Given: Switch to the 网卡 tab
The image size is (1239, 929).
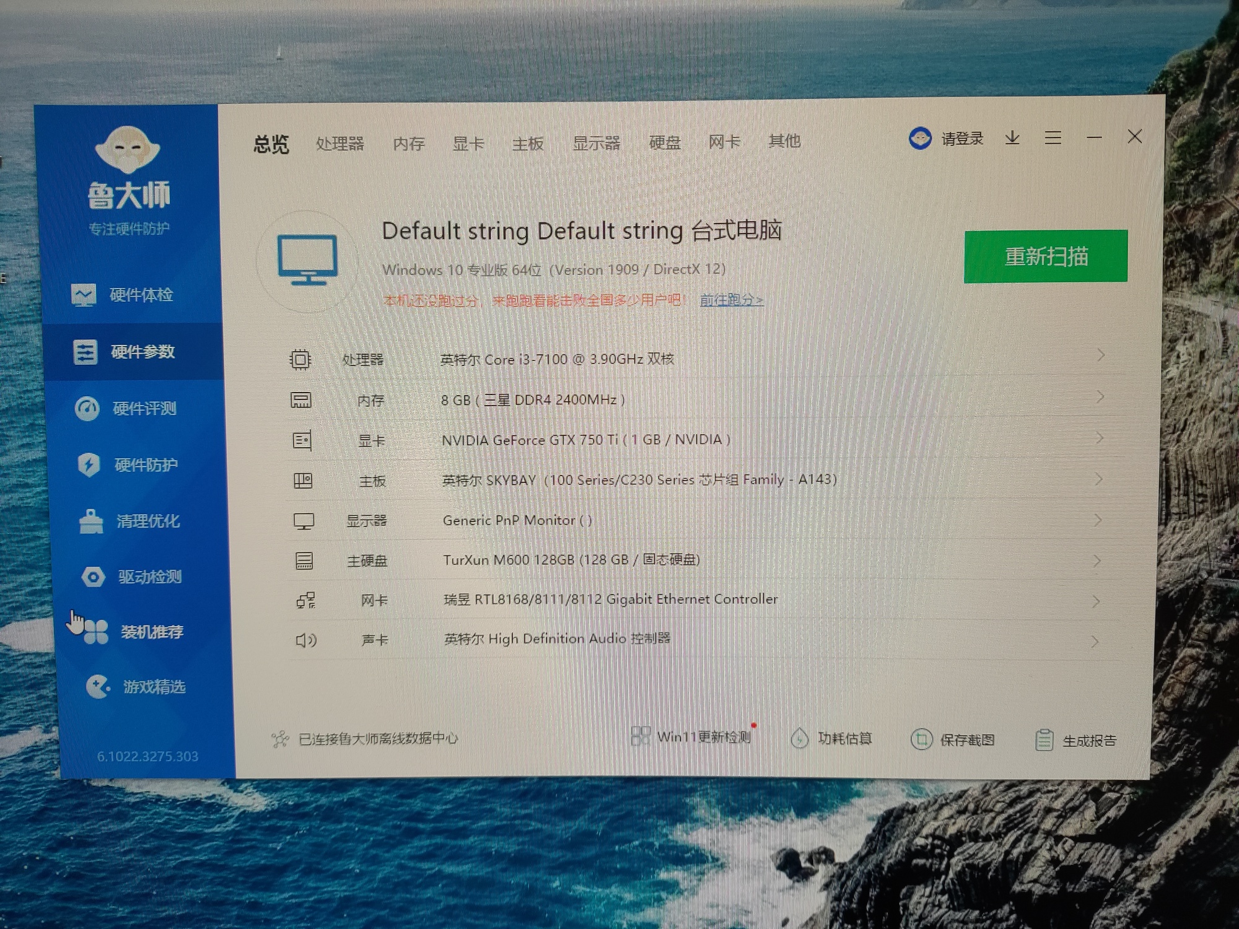Looking at the screenshot, I should tap(724, 142).
